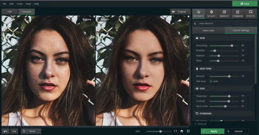Click the fit-to-screen expand icon

pyautogui.click(x=188, y=131)
